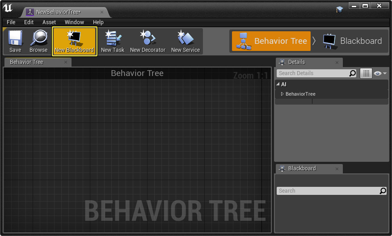Image resolution: width=392 pixels, height=236 pixels.
Task: Focus the Blackboard panel Search field
Action: 328,191
